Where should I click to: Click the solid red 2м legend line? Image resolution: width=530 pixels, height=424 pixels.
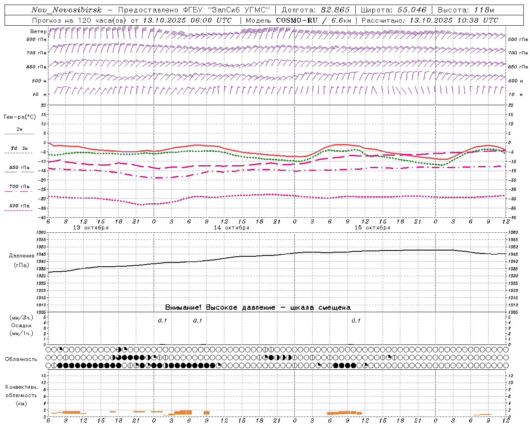19,134
